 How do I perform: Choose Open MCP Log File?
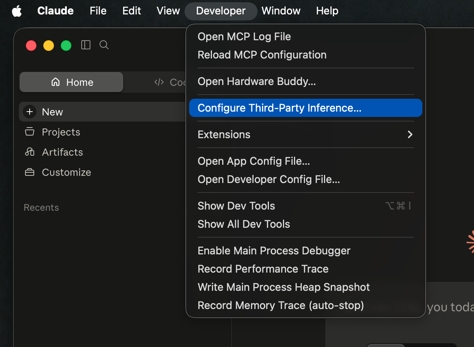[x=306, y=36]
